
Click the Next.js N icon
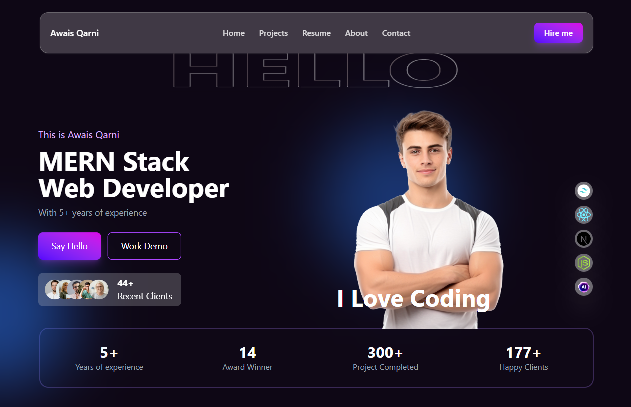584,239
